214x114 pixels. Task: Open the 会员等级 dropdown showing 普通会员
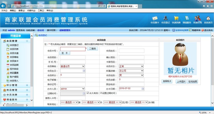(x=72, y=66)
